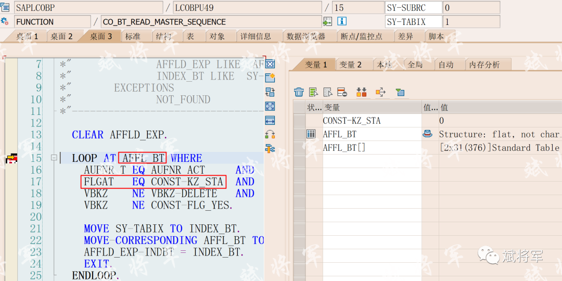The image size is (562, 281).
Task: Click the CO_BT_READ_MASTER_SEQUENCE field
Action: (x=211, y=22)
